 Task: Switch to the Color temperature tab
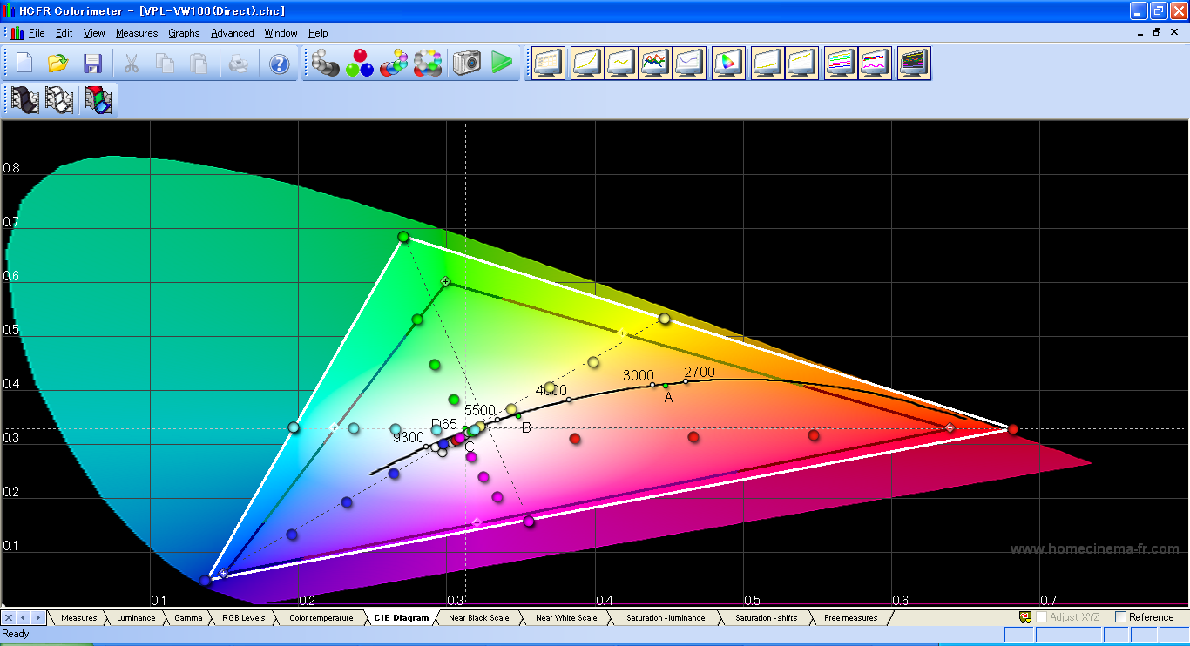pyautogui.click(x=321, y=618)
